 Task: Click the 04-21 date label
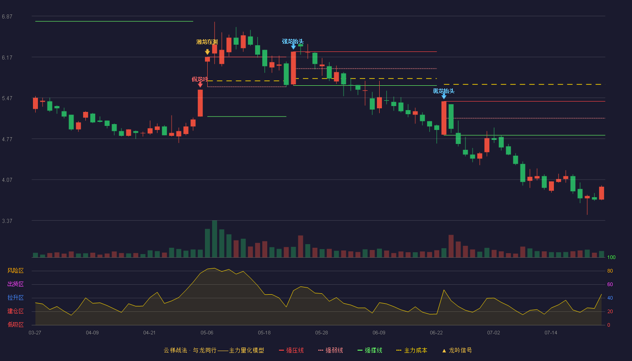click(149, 333)
